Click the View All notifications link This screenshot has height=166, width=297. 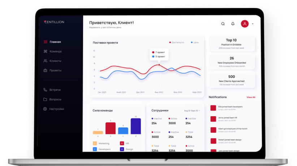pos(251,97)
